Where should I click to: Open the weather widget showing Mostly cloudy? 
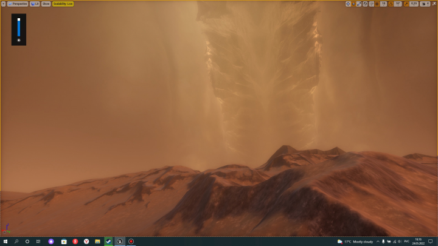(x=355, y=242)
